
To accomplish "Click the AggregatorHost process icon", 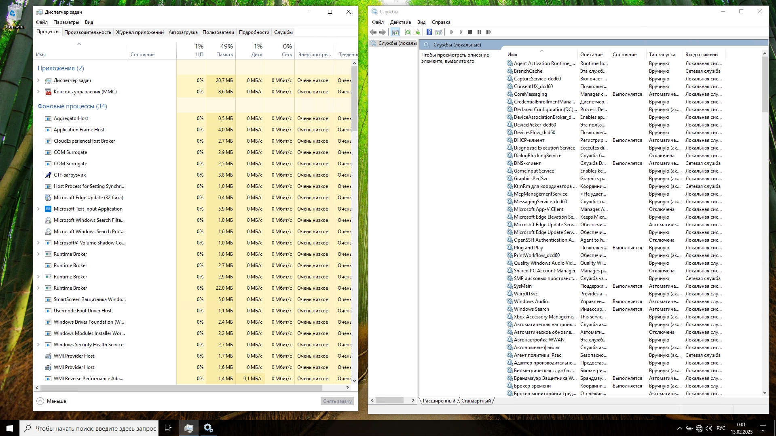I will (48, 118).
